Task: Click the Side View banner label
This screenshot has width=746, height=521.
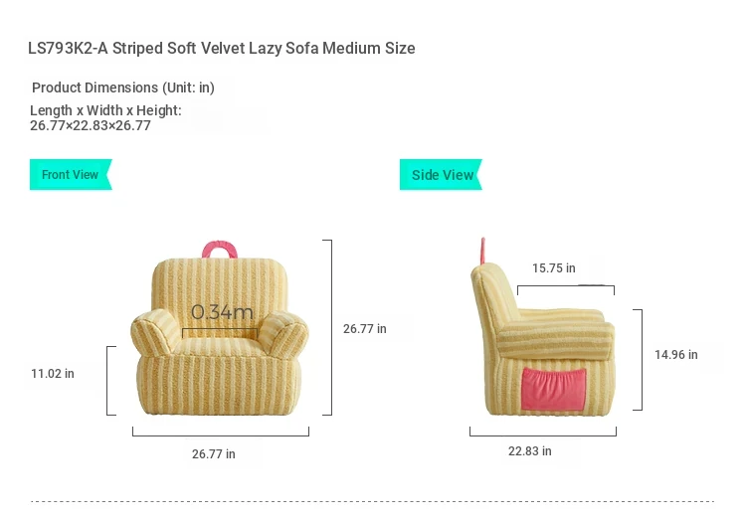Action: point(441,174)
